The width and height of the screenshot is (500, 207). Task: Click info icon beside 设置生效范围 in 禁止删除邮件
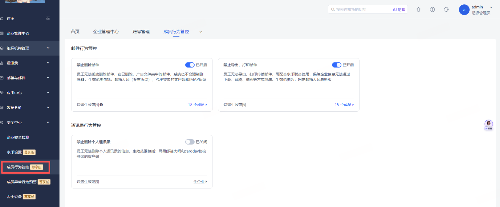[101, 105]
